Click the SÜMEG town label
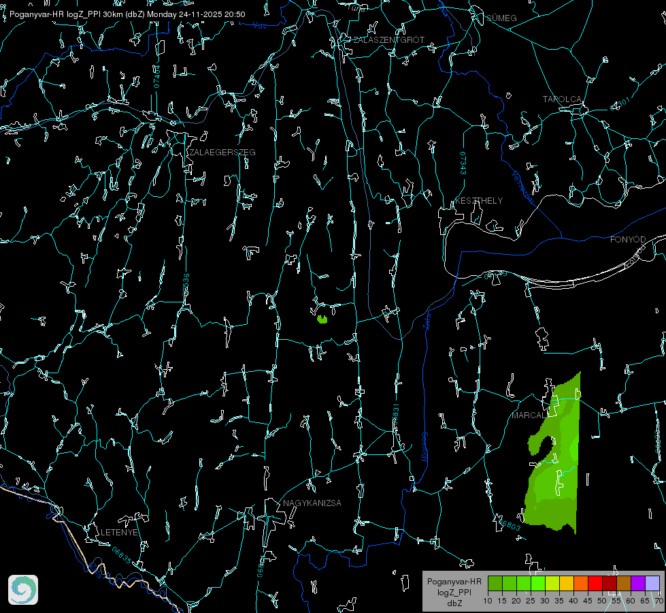 (x=501, y=18)
